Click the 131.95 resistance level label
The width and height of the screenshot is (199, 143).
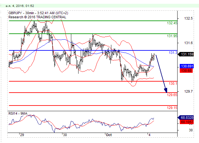click(172, 36)
